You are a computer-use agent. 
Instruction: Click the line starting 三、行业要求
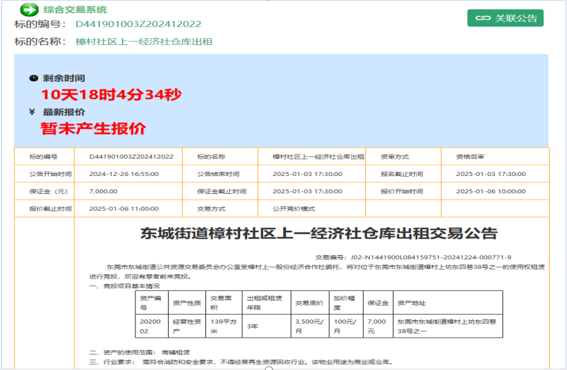242,362
